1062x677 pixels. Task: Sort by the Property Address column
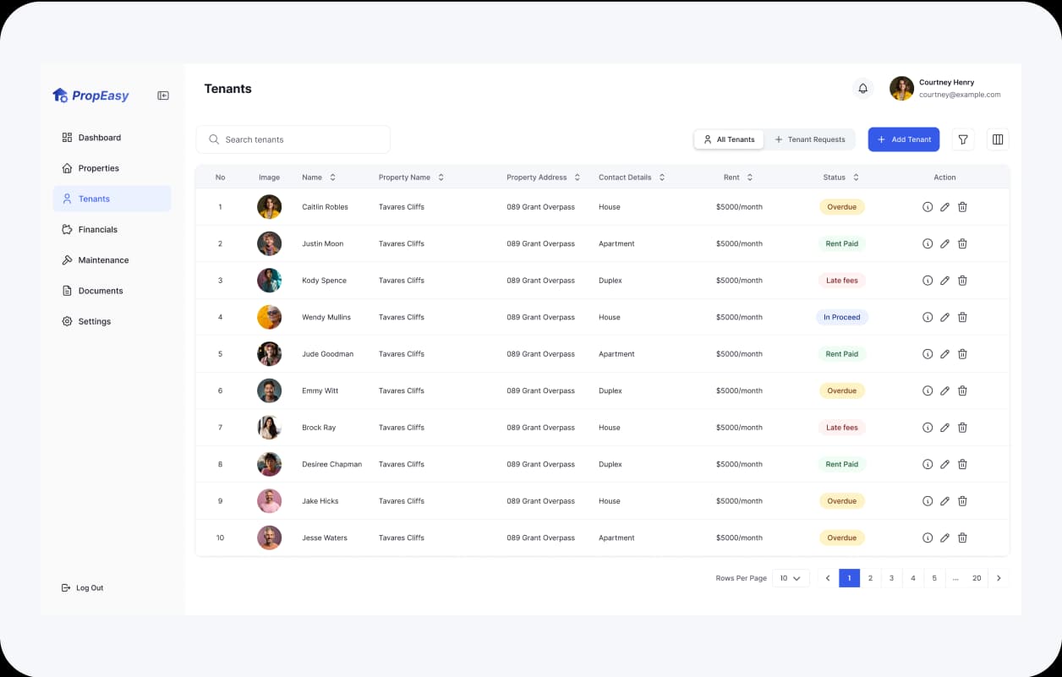(x=578, y=177)
